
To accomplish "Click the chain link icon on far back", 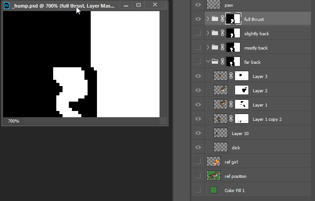I will [222, 62].
